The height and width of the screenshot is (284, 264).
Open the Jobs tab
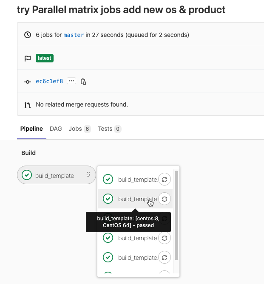click(79, 129)
